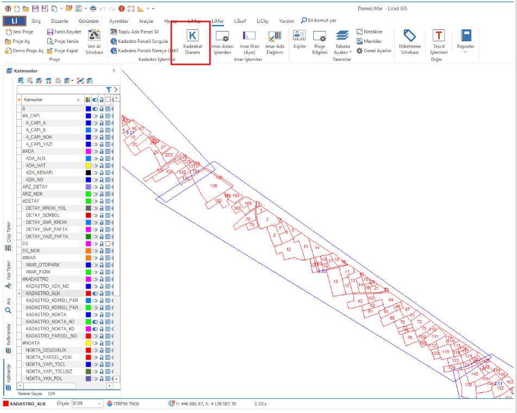Open Etiketleme Sihirbazı
Image resolution: width=517 pixels, height=413 pixels.
click(x=409, y=41)
